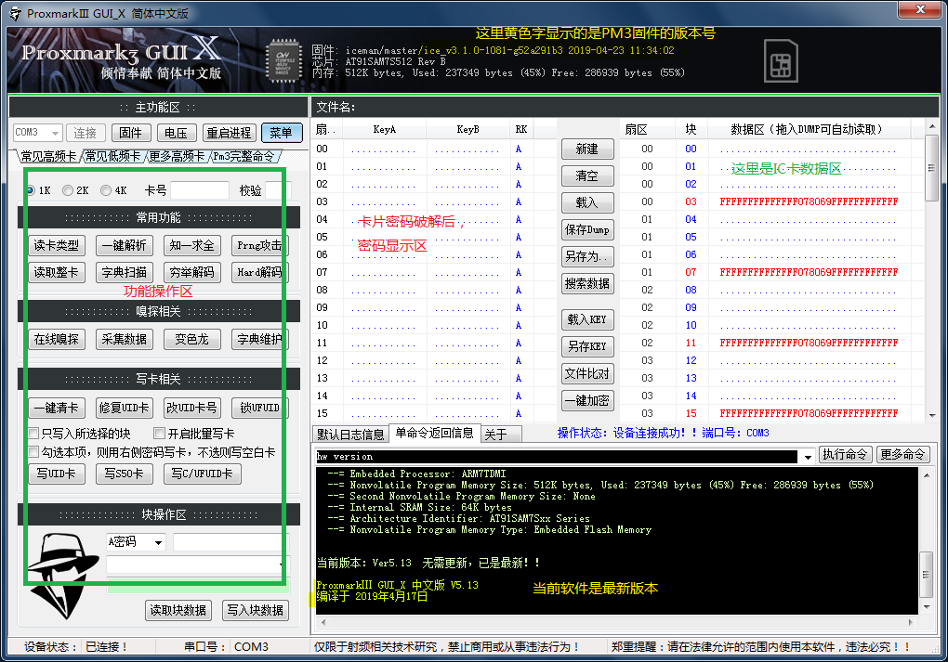Click the greyed-out 连接 button

coord(86,132)
